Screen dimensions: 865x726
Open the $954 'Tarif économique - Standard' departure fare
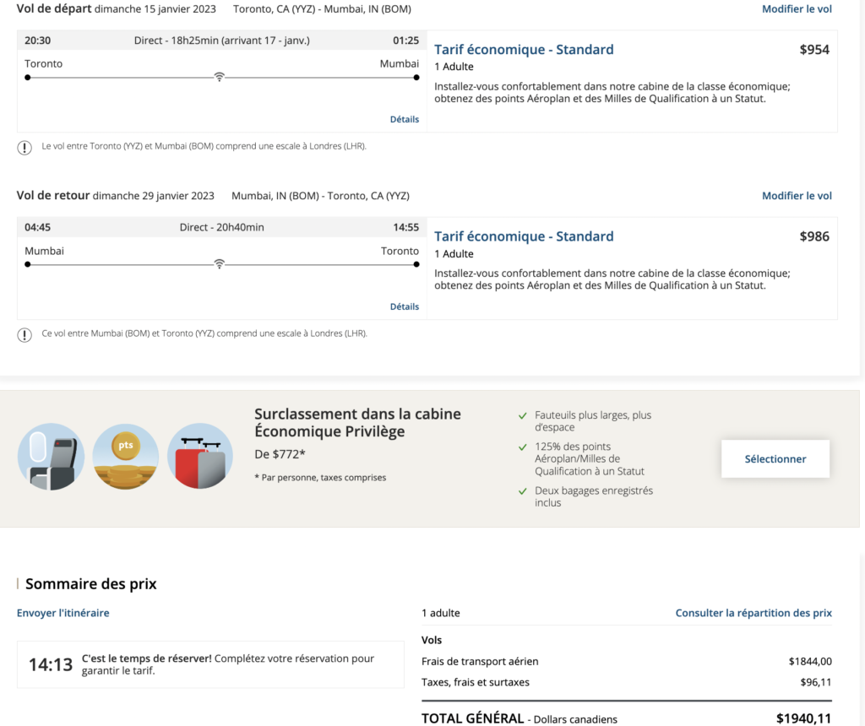point(524,50)
